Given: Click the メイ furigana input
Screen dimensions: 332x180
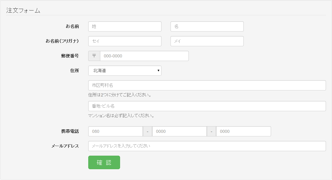Looking at the screenshot, I should pyautogui.click(x=207, y=41).
